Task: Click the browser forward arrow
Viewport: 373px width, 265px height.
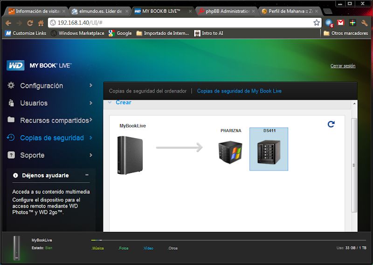Action: click(x=19, y=23)
